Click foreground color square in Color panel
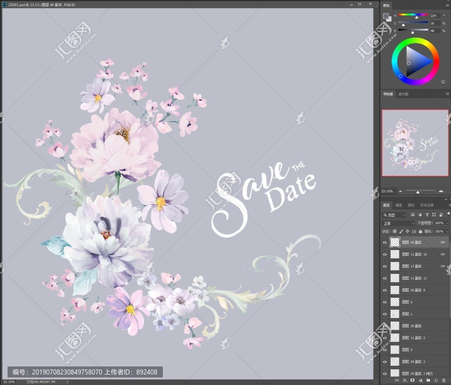 [386, 16]
